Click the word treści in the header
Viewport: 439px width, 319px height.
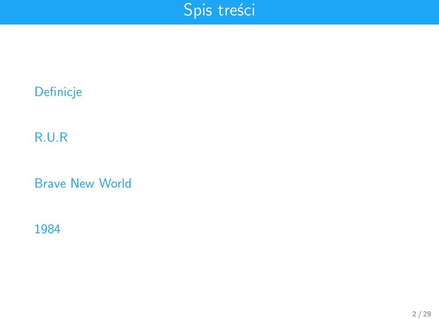click(x=236, y=10)
